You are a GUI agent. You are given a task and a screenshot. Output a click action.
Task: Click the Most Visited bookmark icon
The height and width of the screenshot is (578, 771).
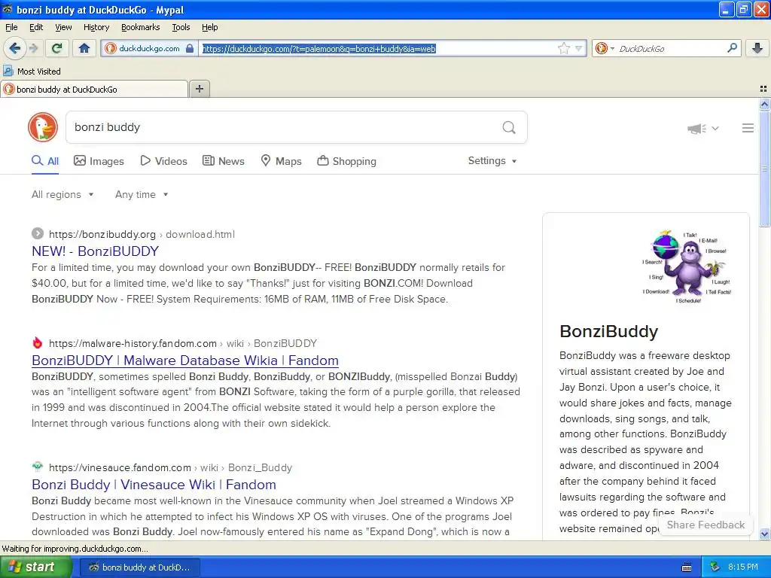pos(8,71)
